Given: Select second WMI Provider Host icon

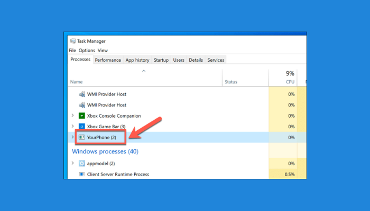Looking at the screenshot, I should pos(82,105).
